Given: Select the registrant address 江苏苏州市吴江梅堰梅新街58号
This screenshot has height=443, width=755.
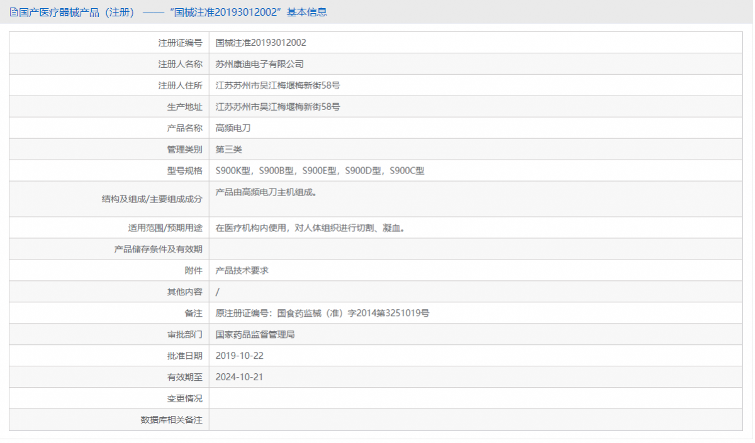Looking at the screenshot, I should [x=277, y=85].
